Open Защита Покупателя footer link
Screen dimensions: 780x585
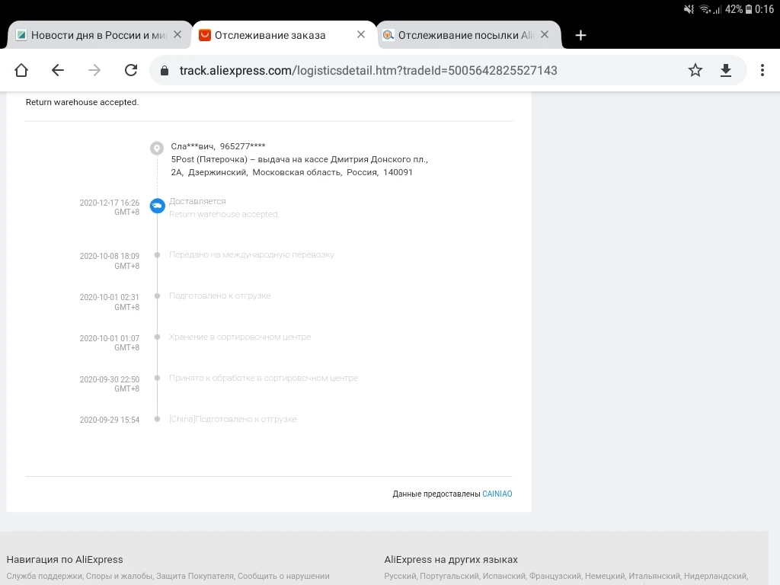194,576
